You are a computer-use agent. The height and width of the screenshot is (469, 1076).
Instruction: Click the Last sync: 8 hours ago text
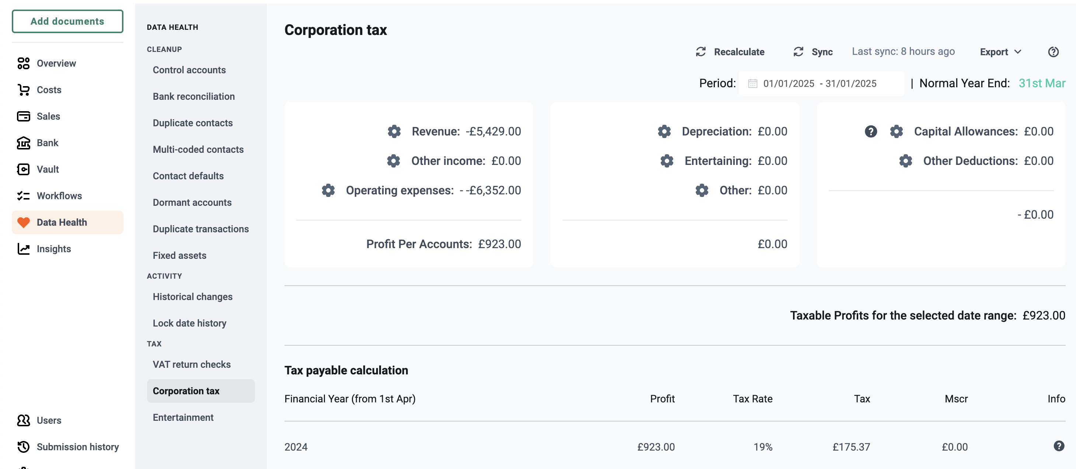[x=903, y=51]
